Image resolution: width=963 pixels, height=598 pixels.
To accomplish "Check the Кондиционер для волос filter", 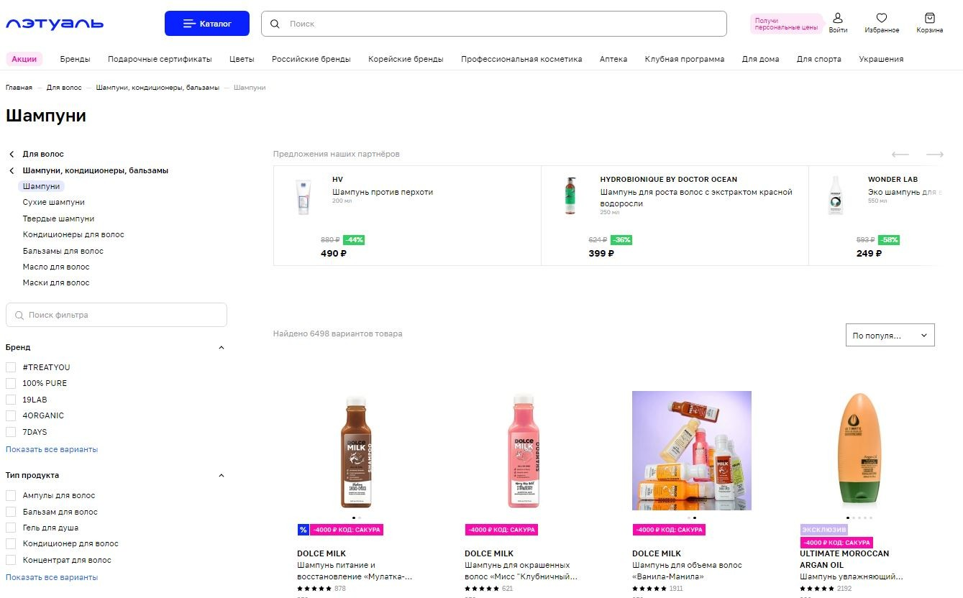I will (11, 543).
